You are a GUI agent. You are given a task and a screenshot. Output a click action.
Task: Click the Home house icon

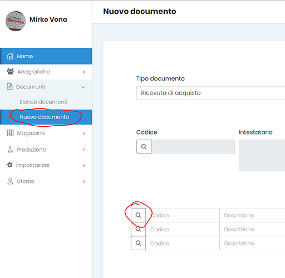tap(10, 56)
